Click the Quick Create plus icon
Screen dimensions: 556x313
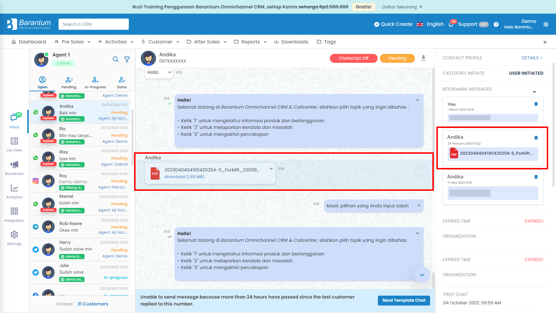376,24
